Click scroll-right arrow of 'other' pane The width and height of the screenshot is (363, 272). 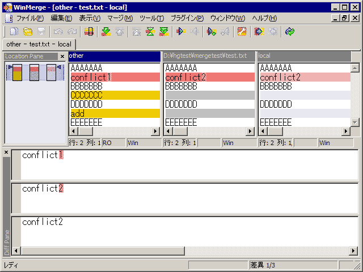[155, 131]
